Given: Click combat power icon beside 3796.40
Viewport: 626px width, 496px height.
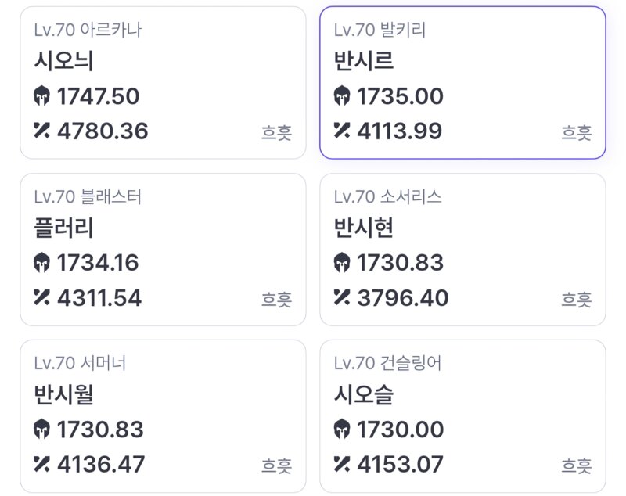Looking at the screenshot, I should 342,297.
